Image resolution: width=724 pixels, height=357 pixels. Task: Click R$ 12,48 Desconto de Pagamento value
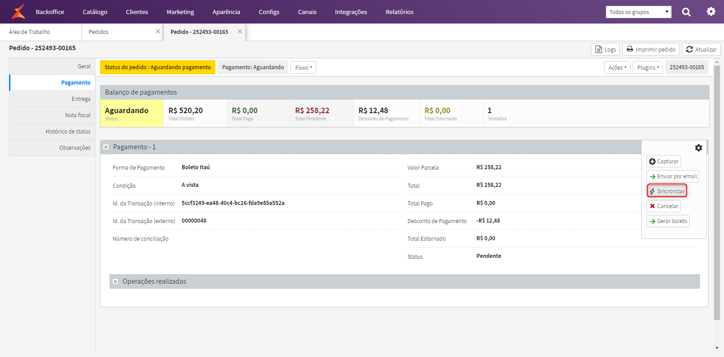[373, 110]
